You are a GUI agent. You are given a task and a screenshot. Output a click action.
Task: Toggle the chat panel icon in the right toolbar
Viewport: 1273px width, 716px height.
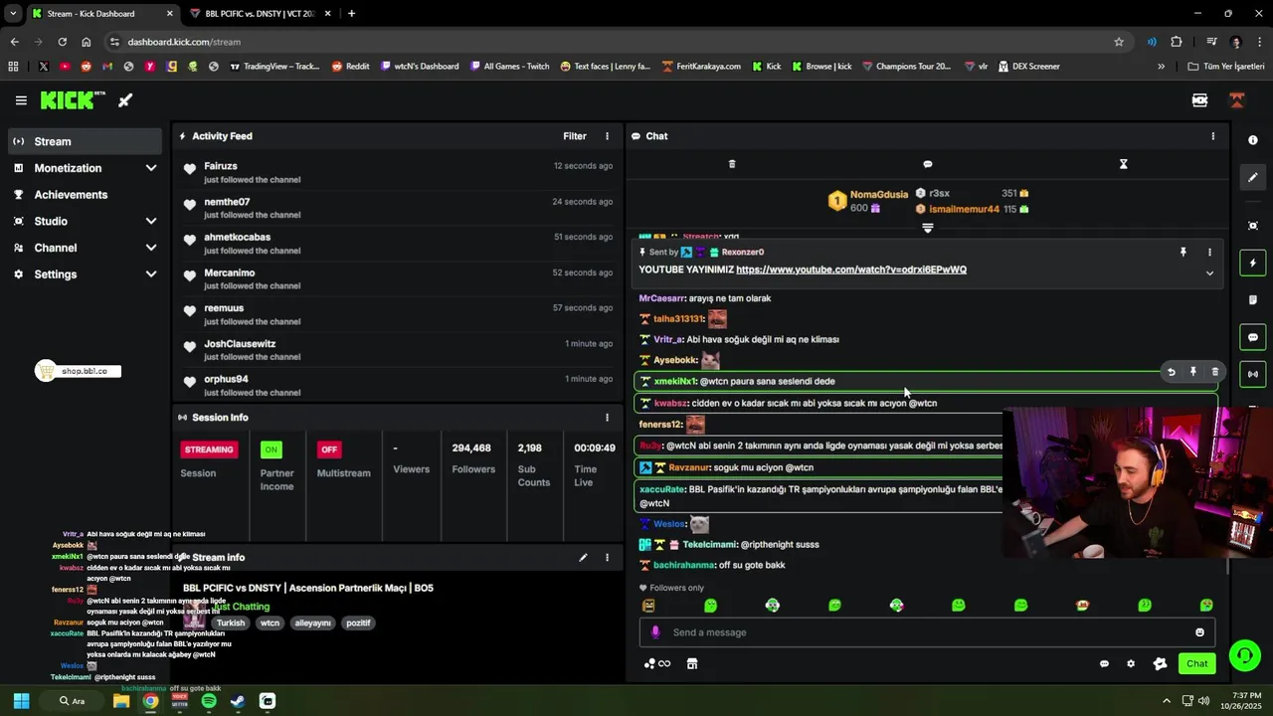[x=1253, y=337]
